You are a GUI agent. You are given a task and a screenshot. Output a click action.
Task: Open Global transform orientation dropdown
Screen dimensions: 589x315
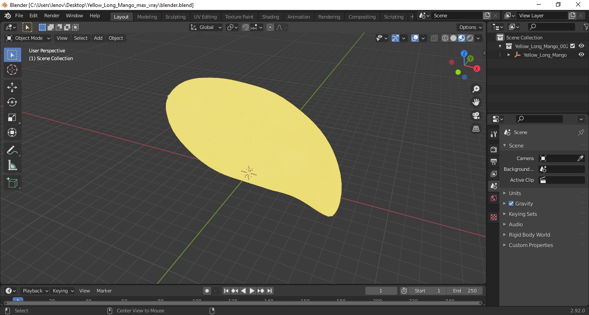(x=206, y=27)
